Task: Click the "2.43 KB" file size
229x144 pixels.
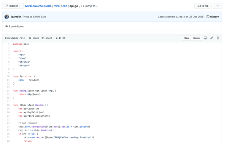Action: point(60,38)
